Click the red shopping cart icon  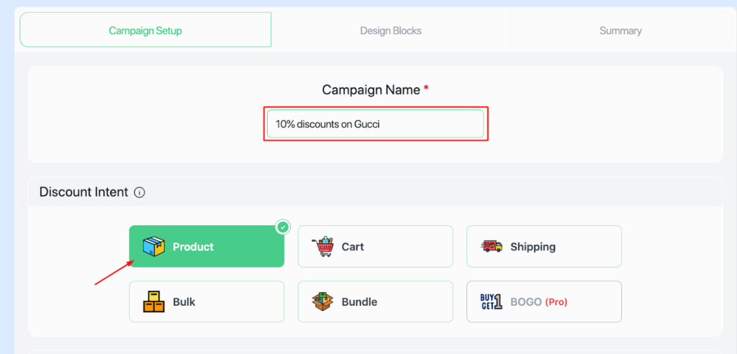(x=323, y=246)
